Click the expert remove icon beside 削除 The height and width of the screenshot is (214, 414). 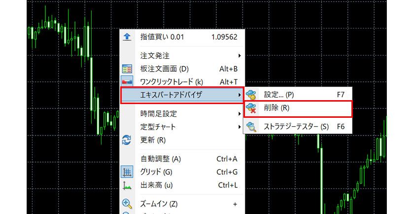pyautogui.click(x=251, y=108)
